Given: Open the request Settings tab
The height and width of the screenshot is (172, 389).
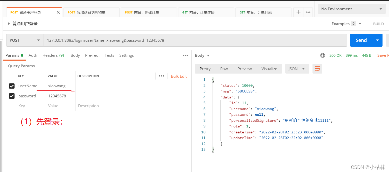Looking at the screenshot, I should [127, 55].
